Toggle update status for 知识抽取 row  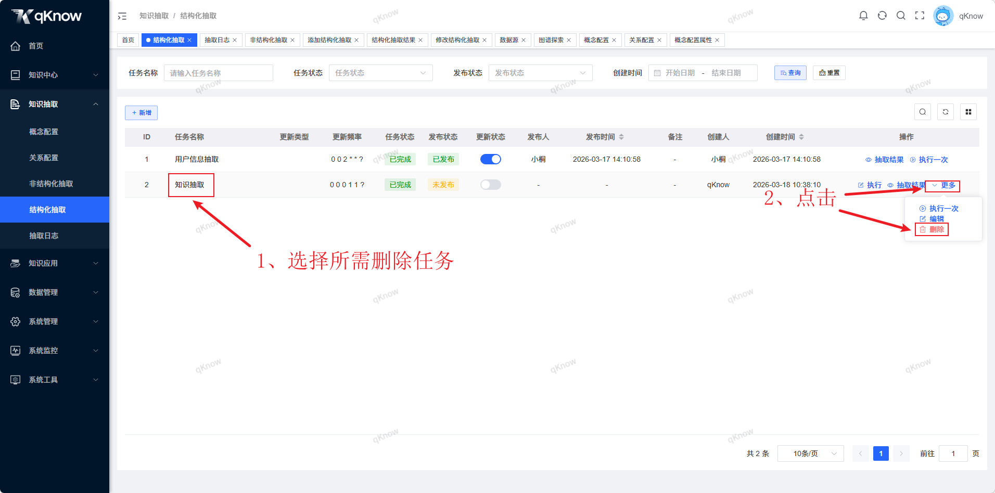click(490, 185)
